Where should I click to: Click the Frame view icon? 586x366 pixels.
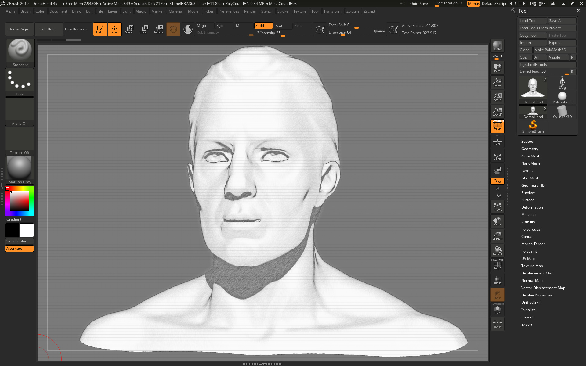497,207
